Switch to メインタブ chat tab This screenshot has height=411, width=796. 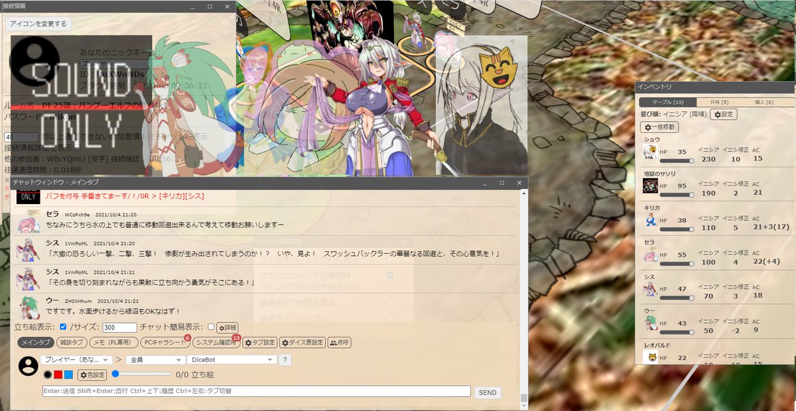[x=35, y=342]
